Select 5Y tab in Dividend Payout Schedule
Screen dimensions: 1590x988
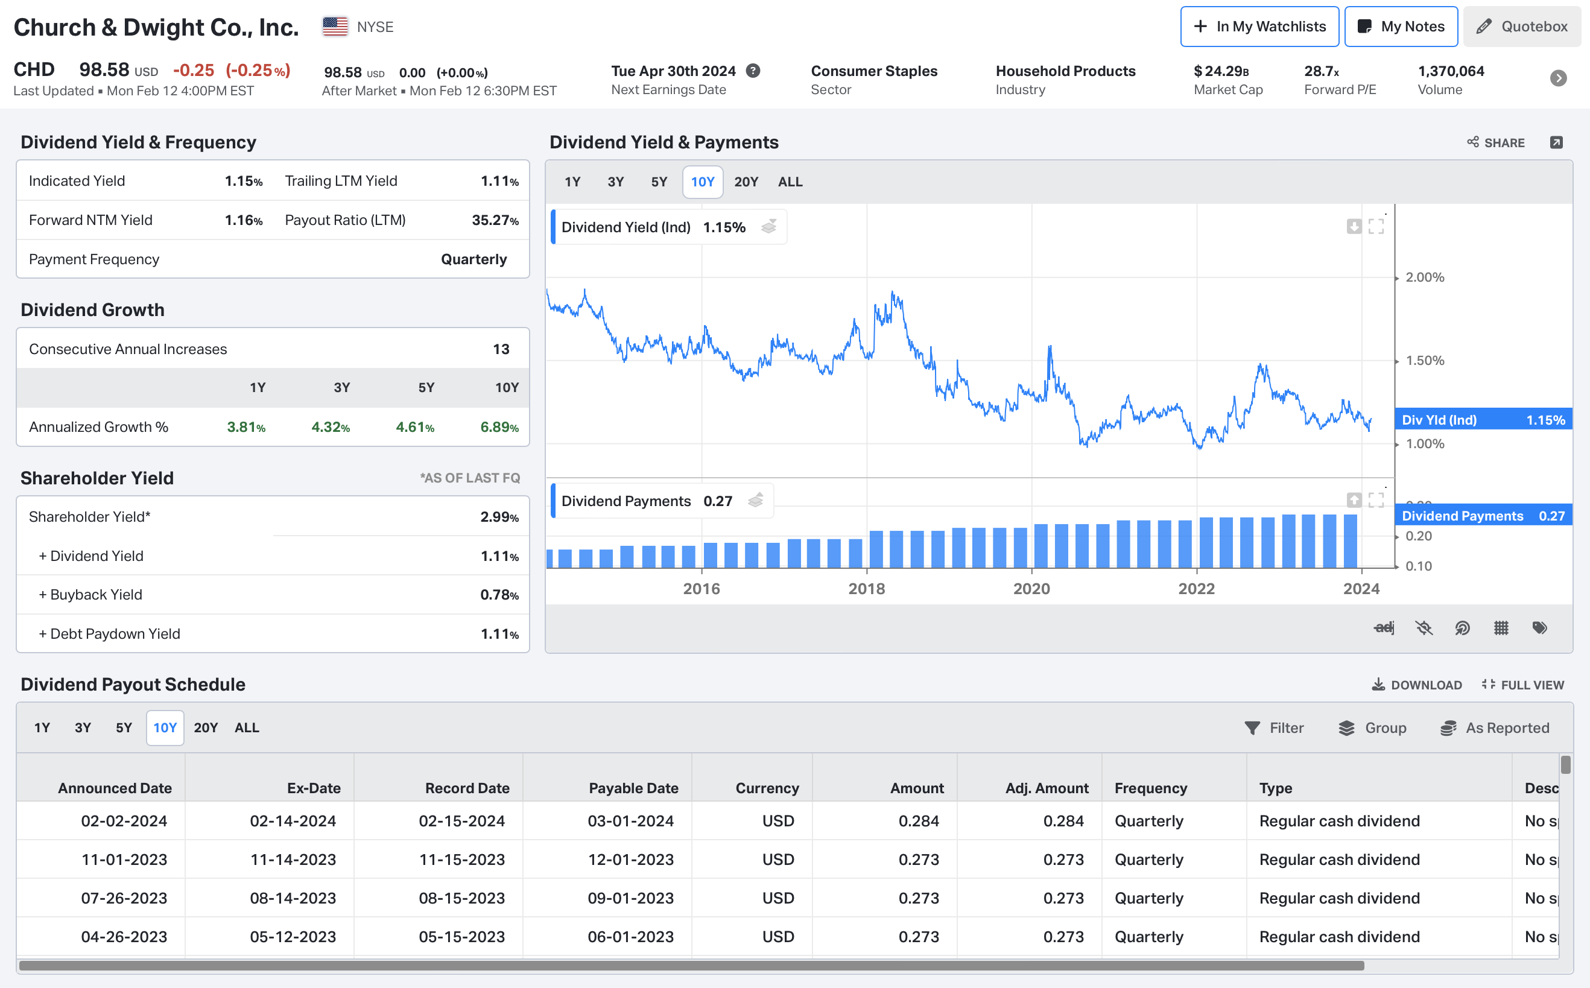tap(124, 727)
